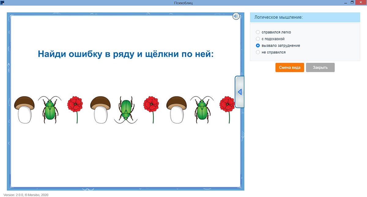Click the upside-down beetle in the middle
367x197 pixels.
point(126,110)
